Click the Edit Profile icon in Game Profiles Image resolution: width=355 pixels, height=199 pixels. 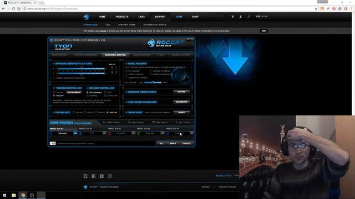(x=177, y=122)
